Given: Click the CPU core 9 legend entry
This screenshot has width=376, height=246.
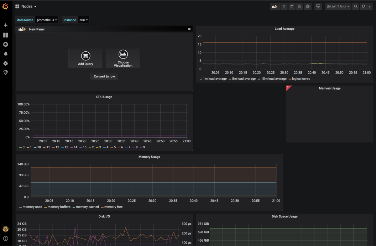Looking at the screenshot, I should [x=144, y=147].
